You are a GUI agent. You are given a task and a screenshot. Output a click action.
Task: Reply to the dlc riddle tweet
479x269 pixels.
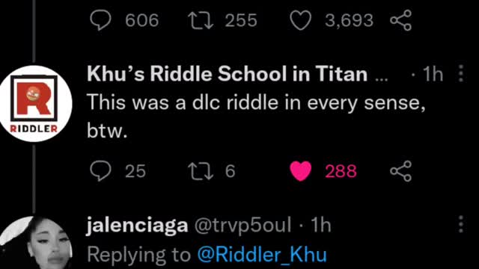pos(100,171)
